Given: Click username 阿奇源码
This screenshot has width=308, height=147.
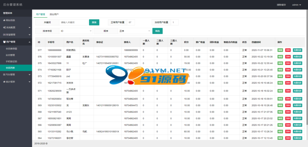Looking at the screenshot, I should point(71,50).
